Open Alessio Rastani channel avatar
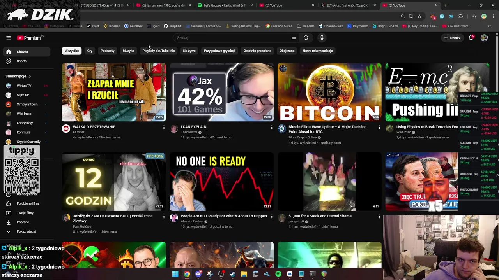 174,218
